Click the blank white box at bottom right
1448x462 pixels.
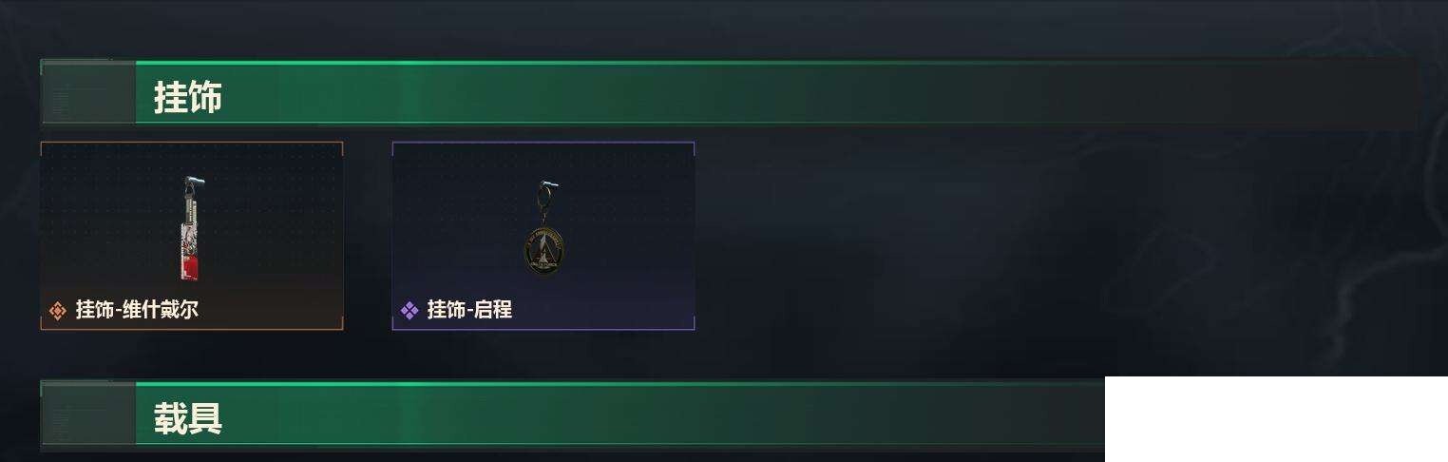pyautogui.click(x=1276, y=419)
